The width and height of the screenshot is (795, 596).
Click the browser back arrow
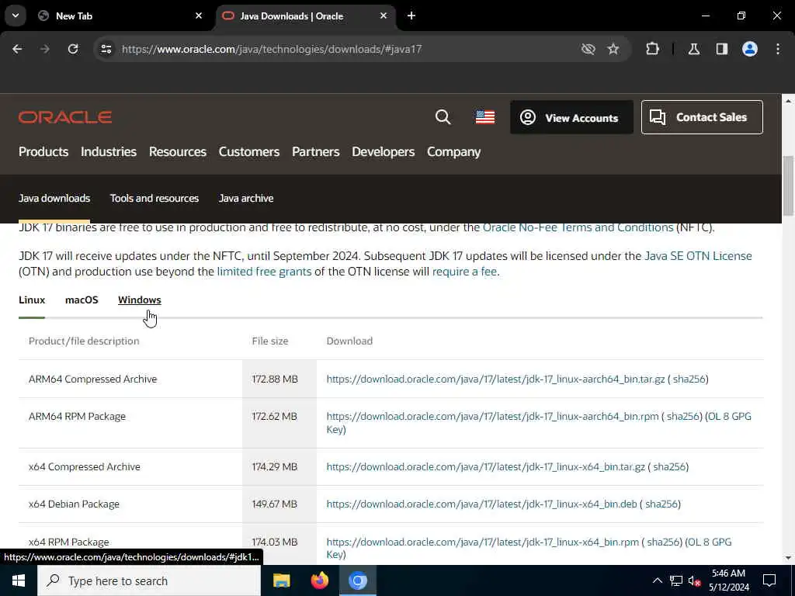click(17, 49)
